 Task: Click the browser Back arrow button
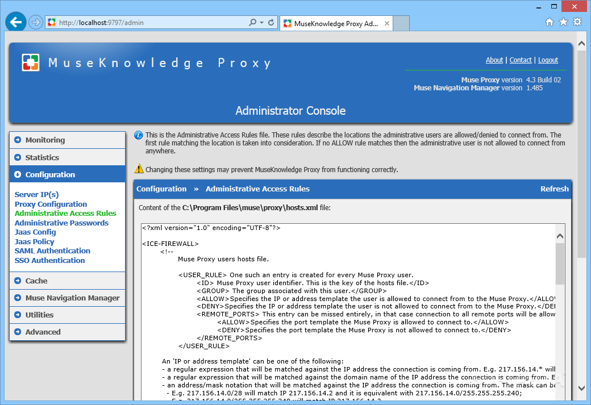16,22
